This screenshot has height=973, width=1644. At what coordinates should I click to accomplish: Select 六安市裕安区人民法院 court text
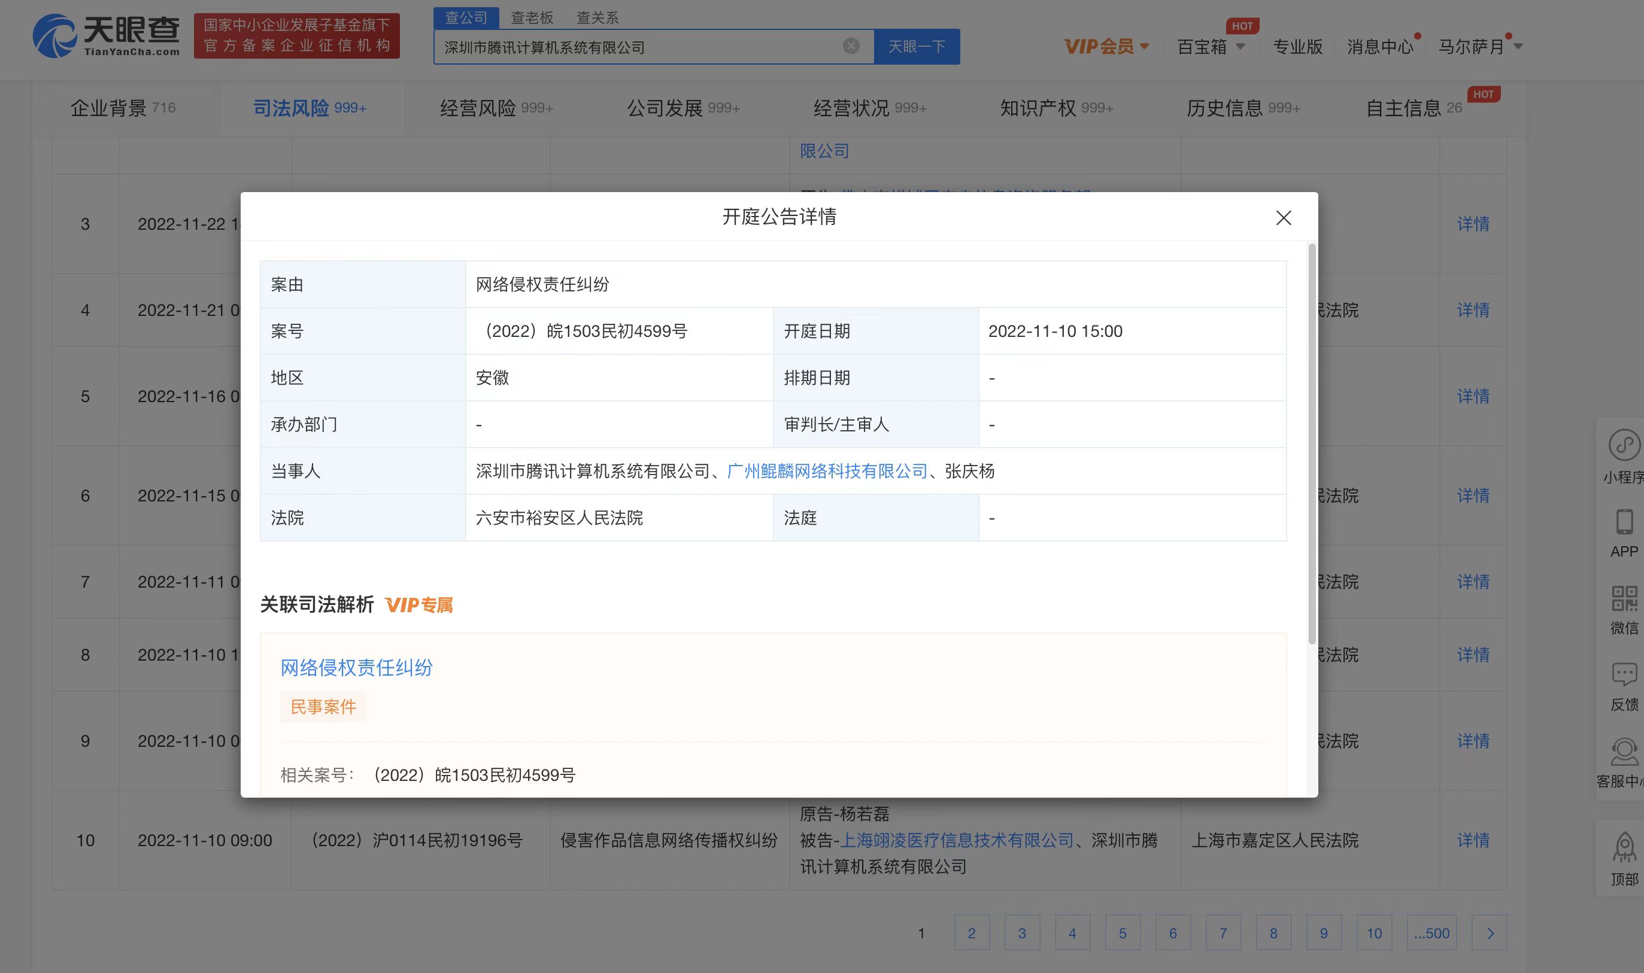pos(559,518)
